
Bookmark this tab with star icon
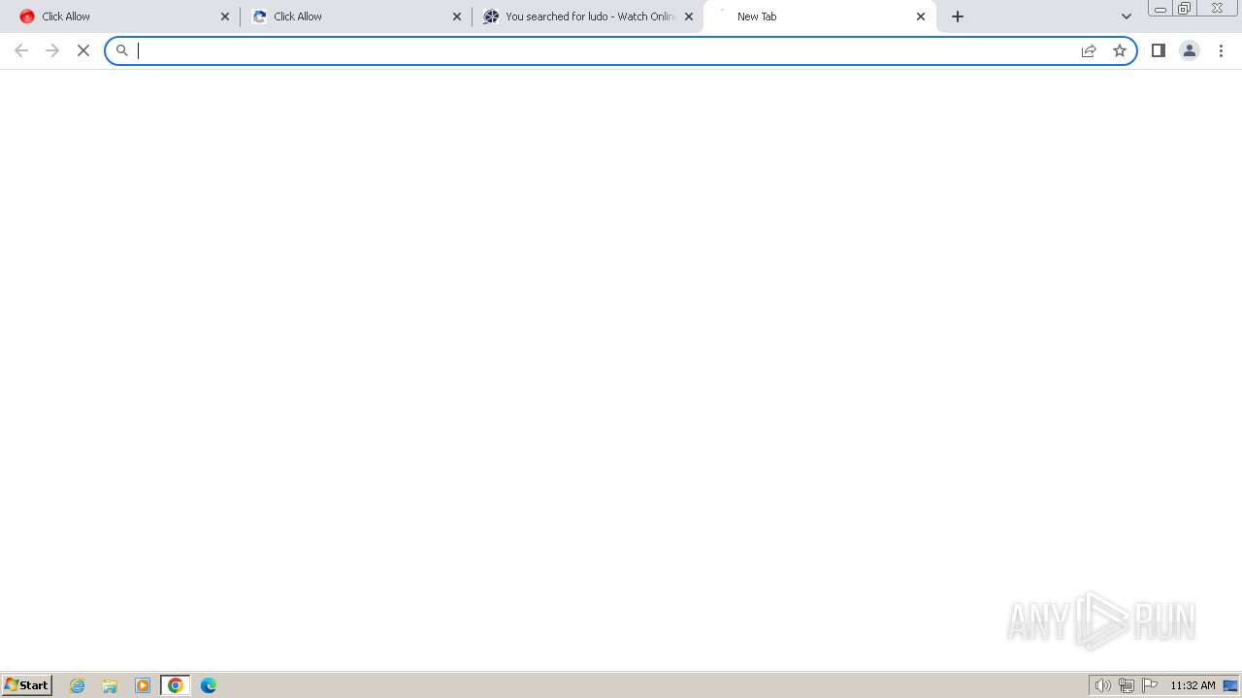[1120, 50]
